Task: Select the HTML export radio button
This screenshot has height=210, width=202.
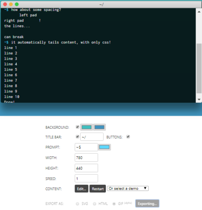Action: (x=94, y=204)
